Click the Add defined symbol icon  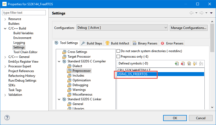[x=177, y=63]
